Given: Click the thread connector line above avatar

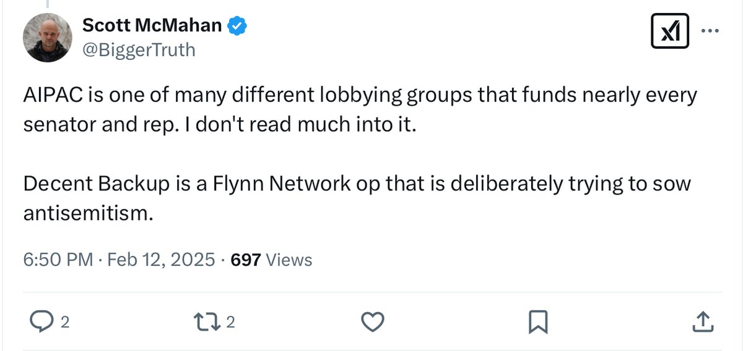Looking at the screenshot, I should (48, 4).
